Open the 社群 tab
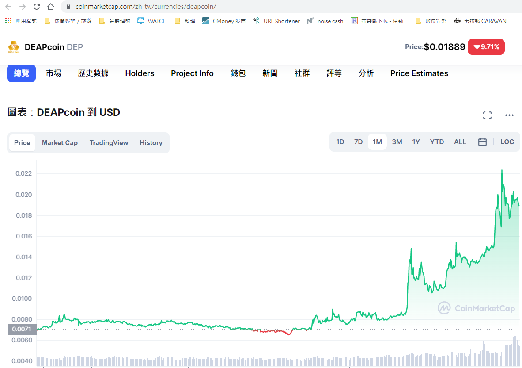The width and height of the screenshot is (522, 368). 302,73
